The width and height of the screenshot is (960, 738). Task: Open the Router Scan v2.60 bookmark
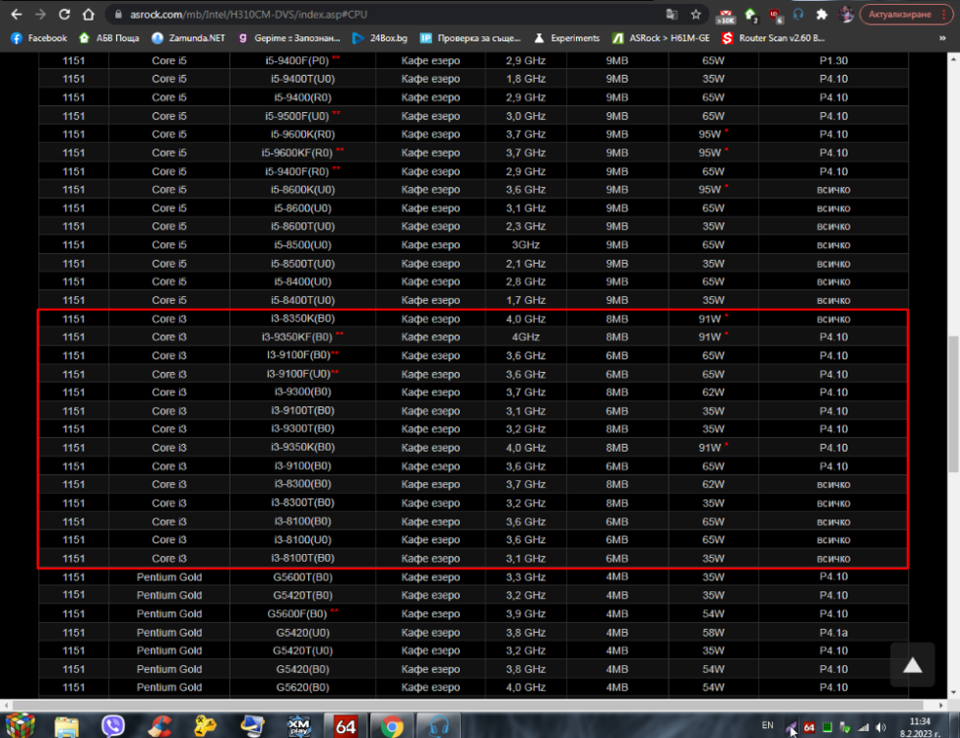pyautogui.click(x=773, y=38)
